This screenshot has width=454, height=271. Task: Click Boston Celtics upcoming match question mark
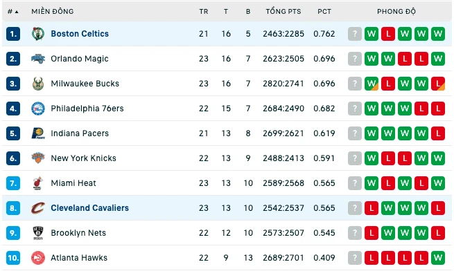(x=355, y=34)
